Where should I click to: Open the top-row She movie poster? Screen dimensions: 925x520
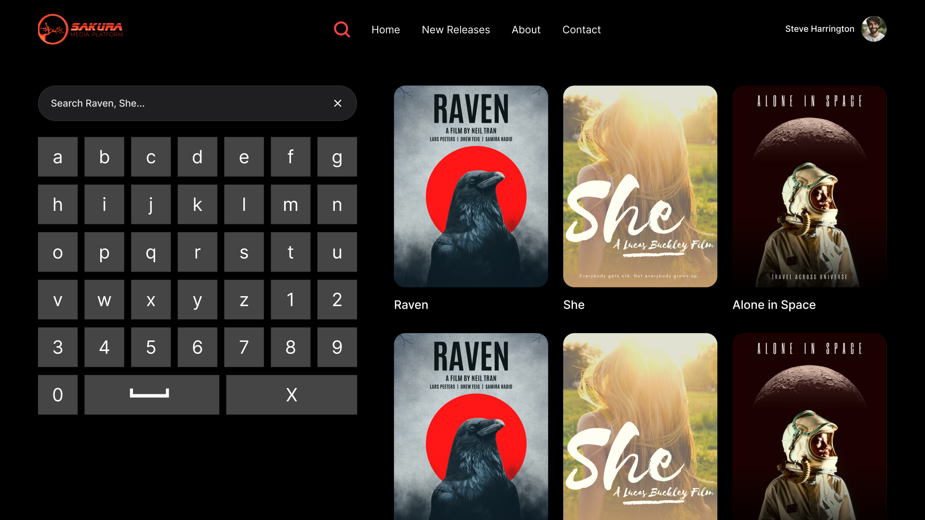point(640,186)
